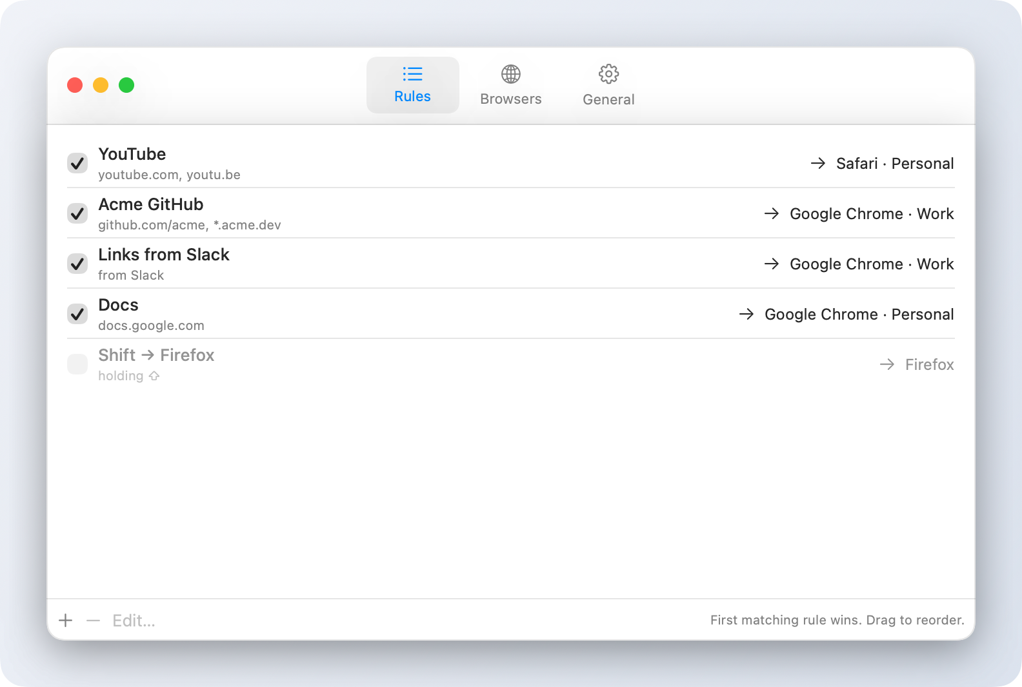Viewport: 1022px width, 687px height.
Task: Click 'First matching rule wins' hint text
Action: click(x=837, y=620)
